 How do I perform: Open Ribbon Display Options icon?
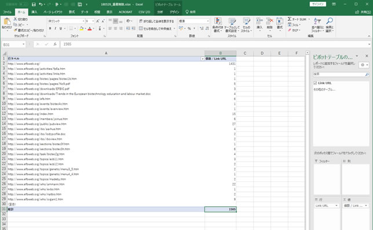[334, 4]
